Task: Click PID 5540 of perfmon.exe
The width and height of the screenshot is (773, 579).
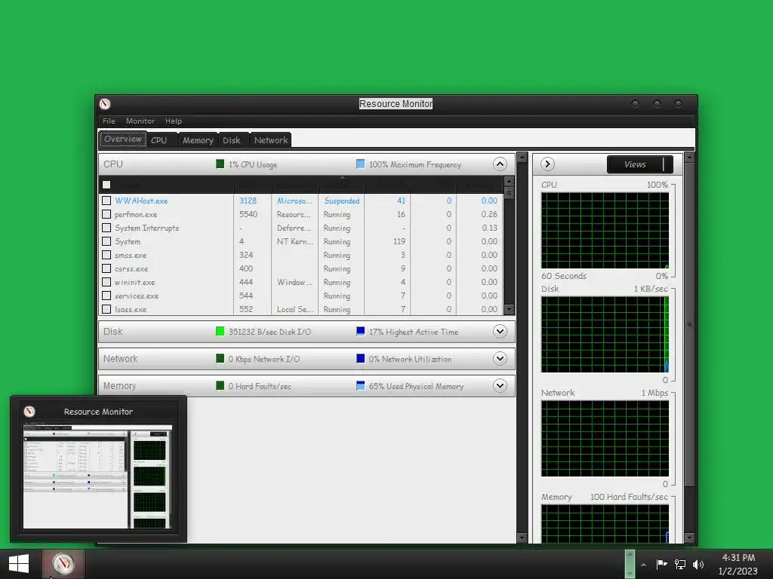Action: point(248,214)
